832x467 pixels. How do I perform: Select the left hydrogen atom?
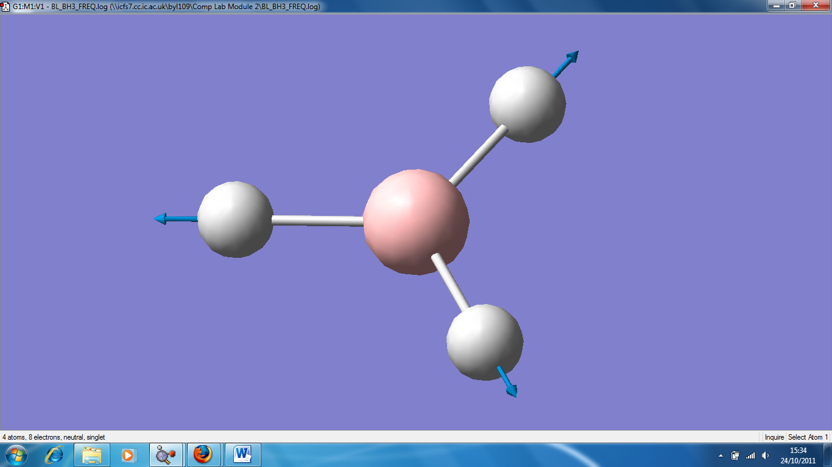point(236,219)
